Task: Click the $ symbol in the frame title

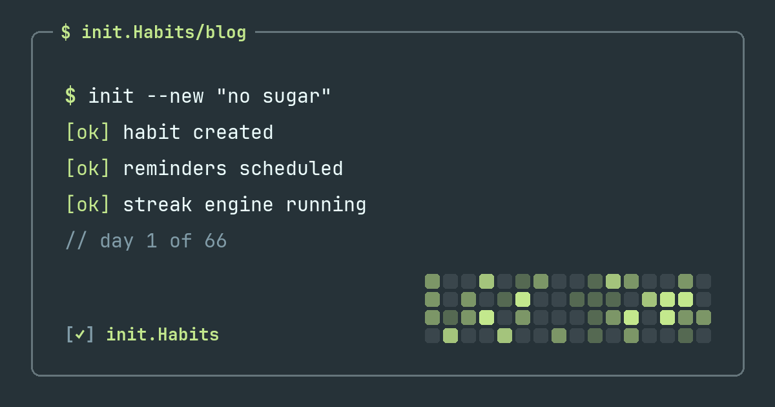Action: [x=66, y=32]
